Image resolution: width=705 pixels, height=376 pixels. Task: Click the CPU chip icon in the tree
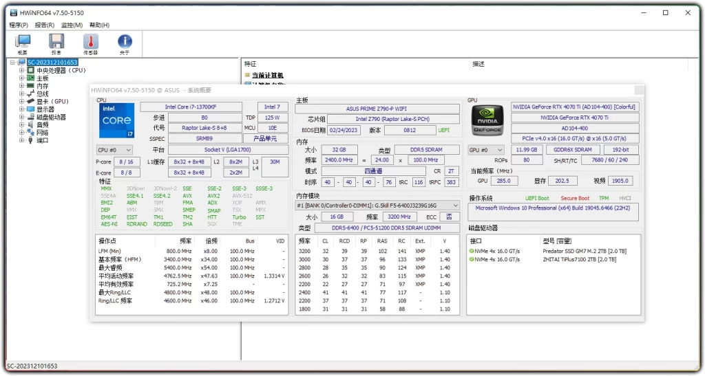[30, 70]
